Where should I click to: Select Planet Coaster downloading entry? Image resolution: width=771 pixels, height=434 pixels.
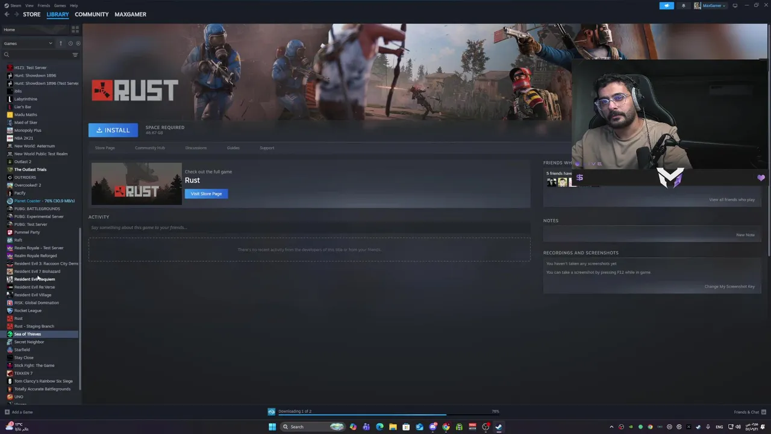(45, 201)
